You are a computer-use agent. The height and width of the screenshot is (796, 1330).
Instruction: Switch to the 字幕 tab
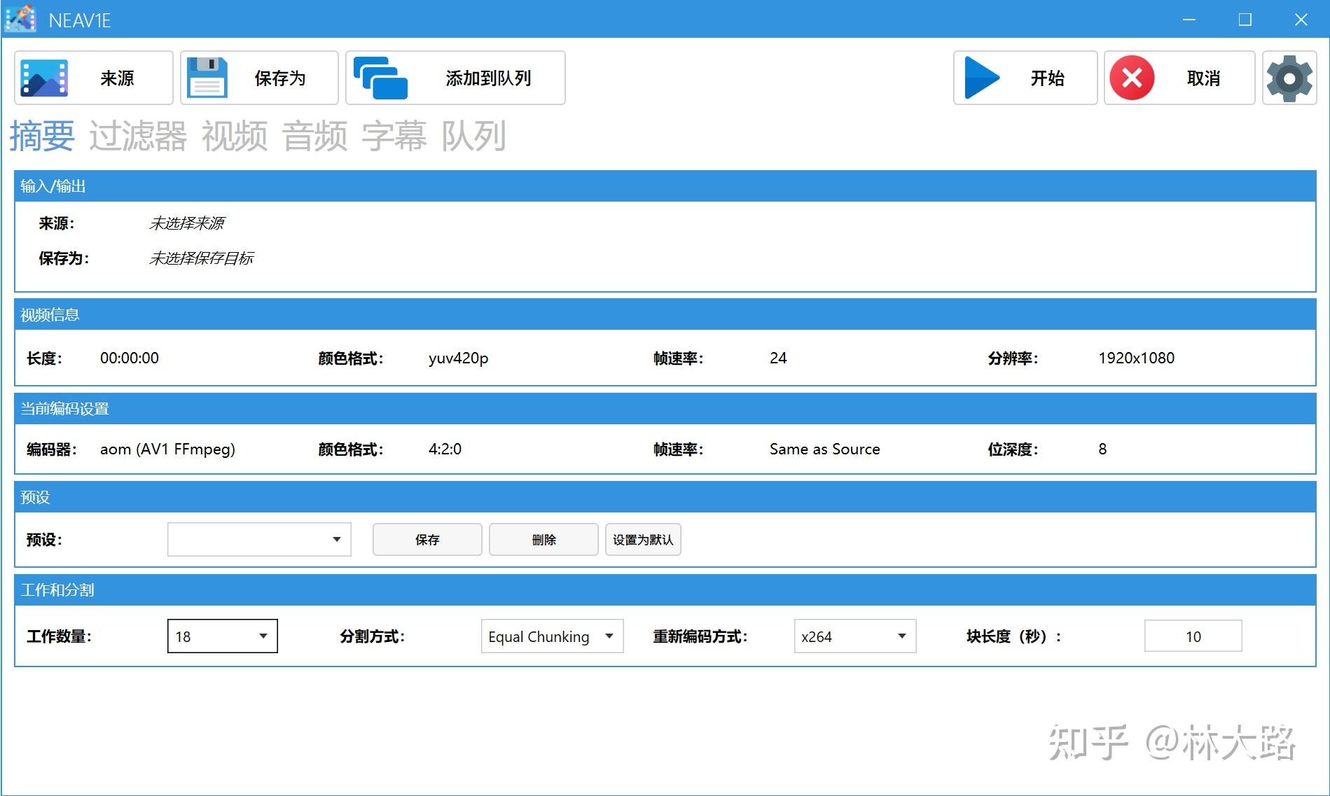tap(394, 137)
